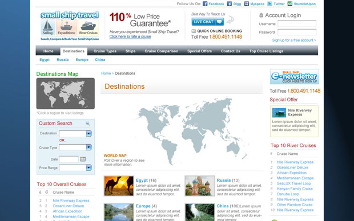Click the Home breadcrumb link
Image resolution: width=354 pixels, height=221 pixels.
point(106,73)
